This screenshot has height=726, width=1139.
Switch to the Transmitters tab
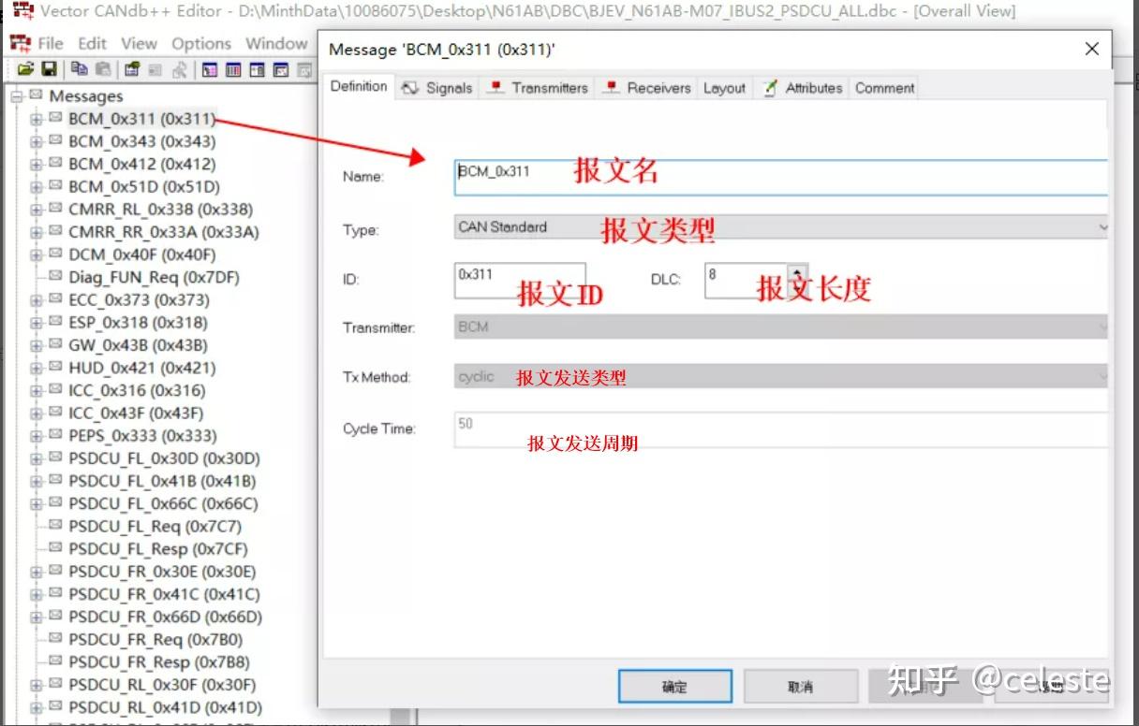(x=539, y=87)
